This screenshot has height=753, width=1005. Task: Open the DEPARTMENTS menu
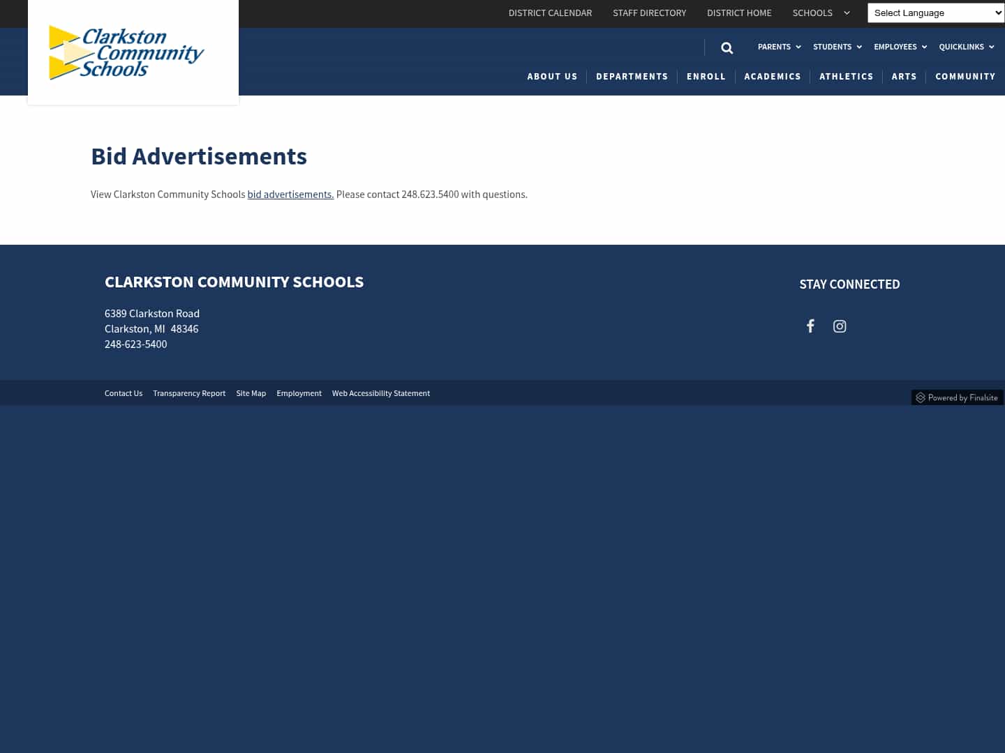coord(632,77)
